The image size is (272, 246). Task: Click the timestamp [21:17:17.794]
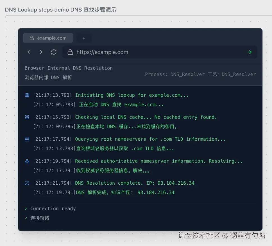(x=52, y=139)
